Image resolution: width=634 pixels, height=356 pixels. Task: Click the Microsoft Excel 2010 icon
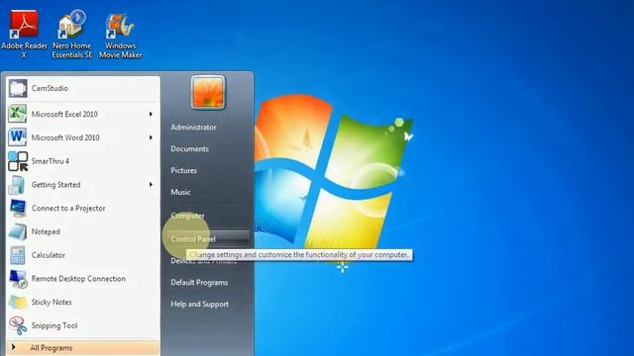tap(18, 114)
